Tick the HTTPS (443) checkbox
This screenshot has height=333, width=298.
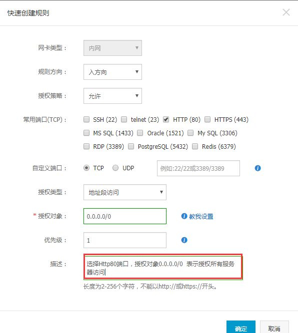[207, 119]
